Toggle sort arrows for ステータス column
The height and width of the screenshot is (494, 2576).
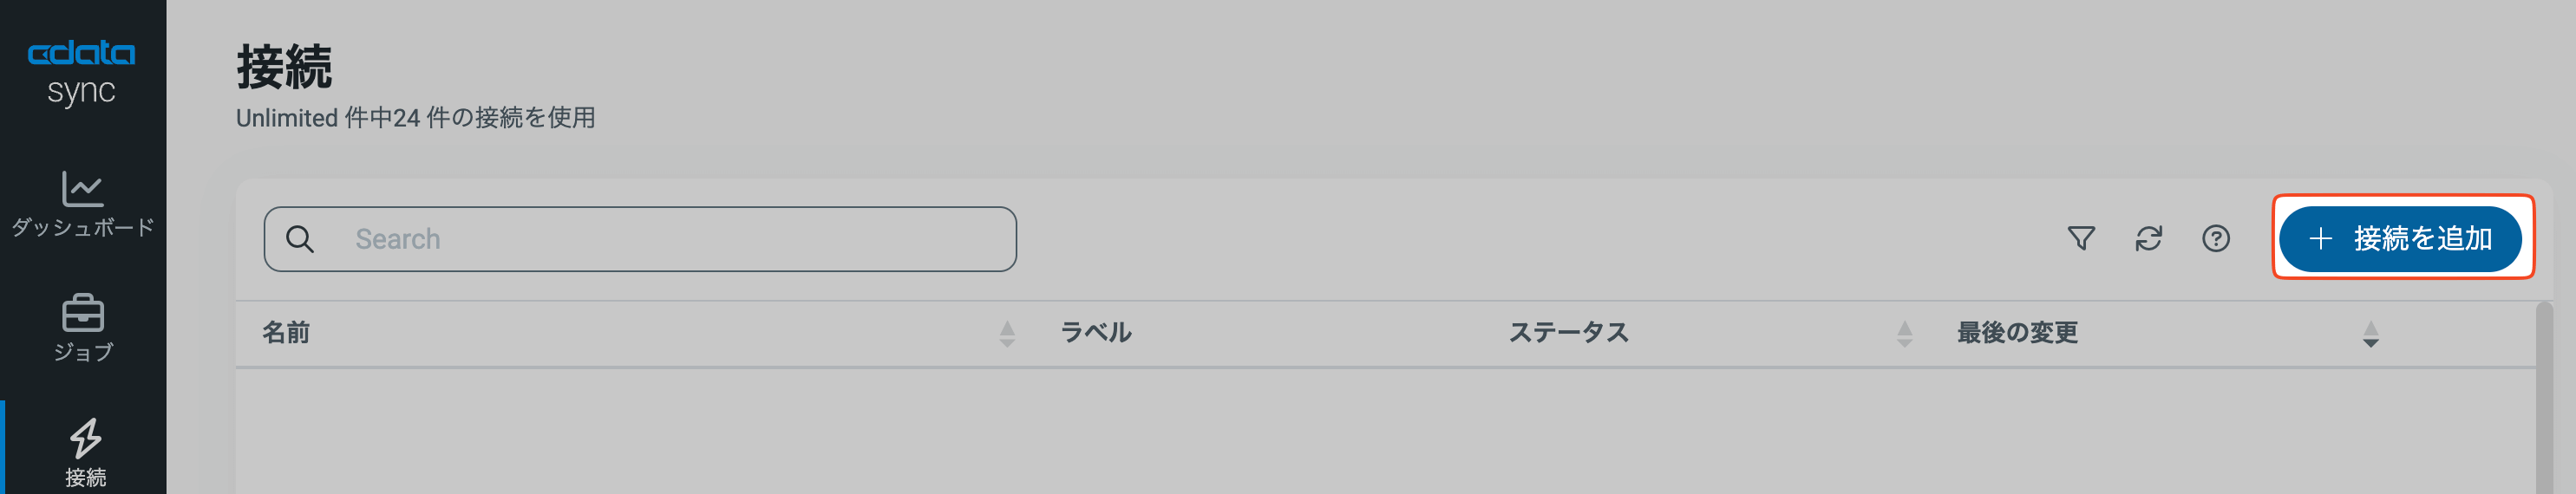click(x=1904, y=334)
